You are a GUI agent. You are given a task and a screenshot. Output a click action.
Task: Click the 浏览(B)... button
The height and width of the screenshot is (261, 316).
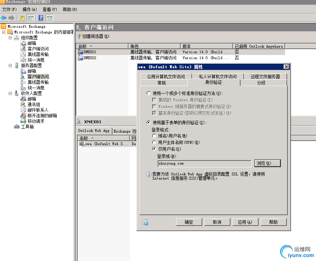267,163
